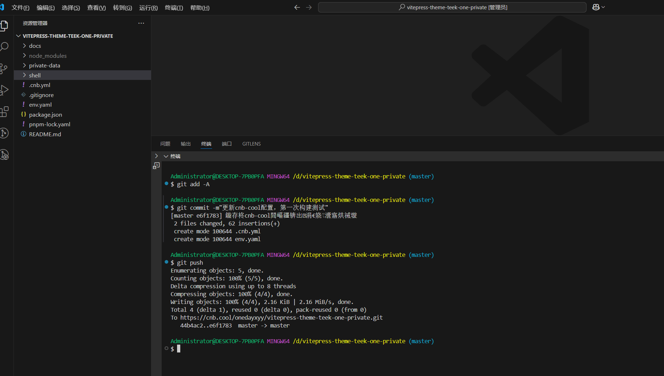This screenshot has height=376, width=664.
Task: Open the 选择(S) menu
Action: click(x=71, y=7)
